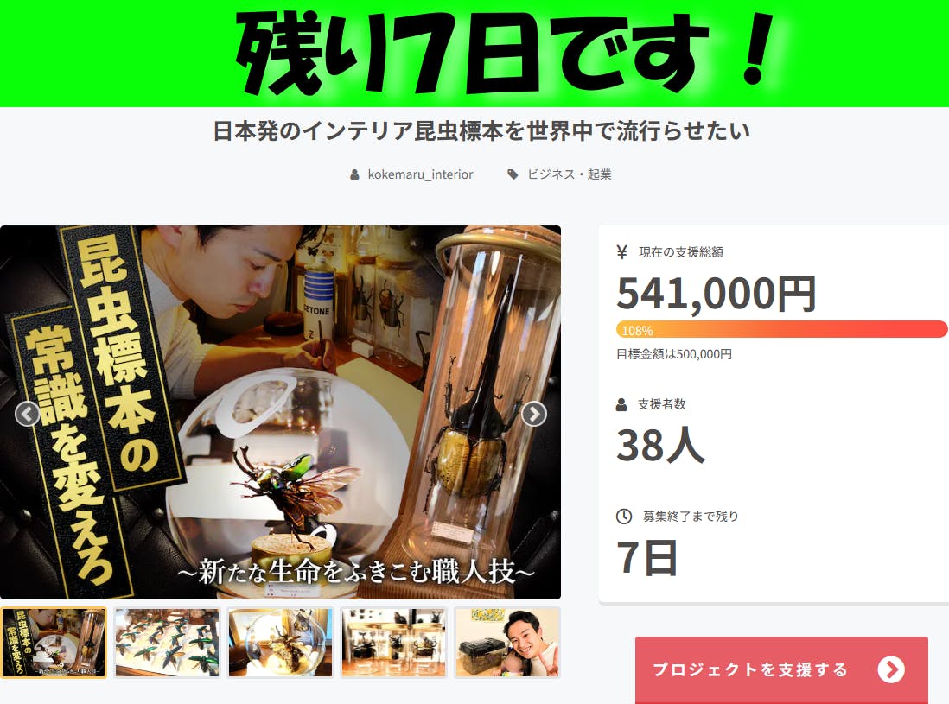949x704 pixels.
Task: Select the thumbnail showing rows of green beetles
Action: point(167,643)
